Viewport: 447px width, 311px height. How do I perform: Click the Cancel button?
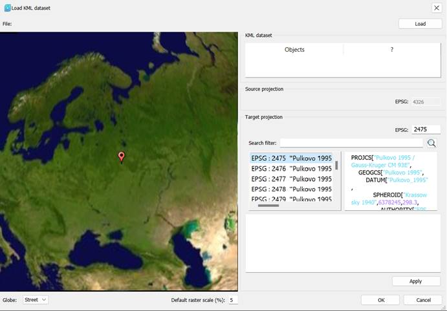click(x=422, y=300)
